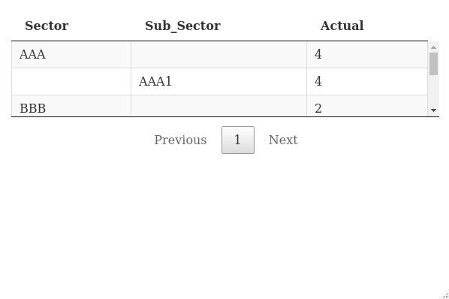
Task: Click scrollbar track below the thumb
Action: pos(433,90)
